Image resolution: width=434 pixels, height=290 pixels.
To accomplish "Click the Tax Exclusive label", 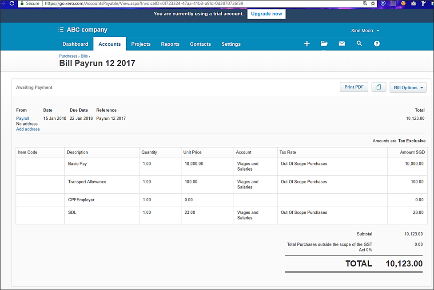I will tap(412, 141).
